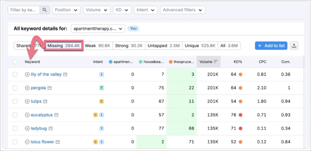Click the Informational intent badge for ladybug
Viewport: 311px width, 151px height.
tap(101, 128)
